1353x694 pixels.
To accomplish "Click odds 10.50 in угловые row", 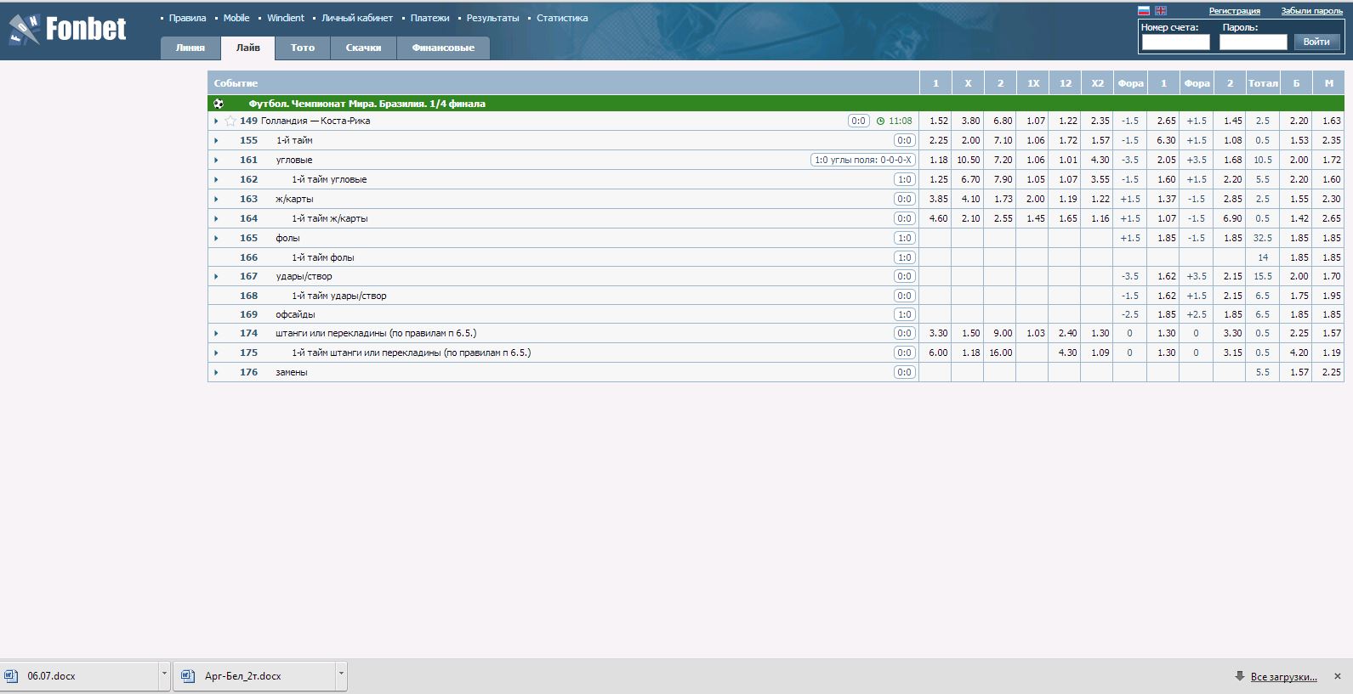I will pos(969,160).
